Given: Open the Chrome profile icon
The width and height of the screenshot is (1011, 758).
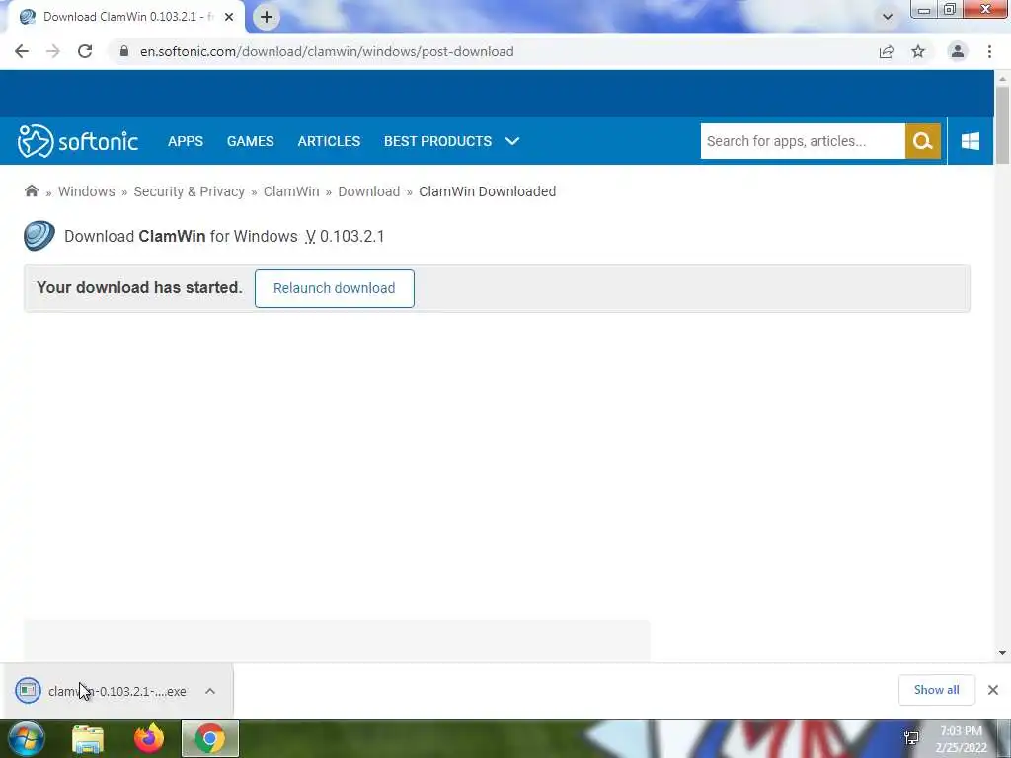Looking at the screenshot, I should pos(958,51).
